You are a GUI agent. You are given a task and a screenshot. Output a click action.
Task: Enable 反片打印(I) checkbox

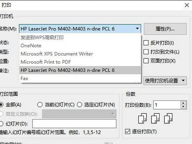click(x=146, y=43)
